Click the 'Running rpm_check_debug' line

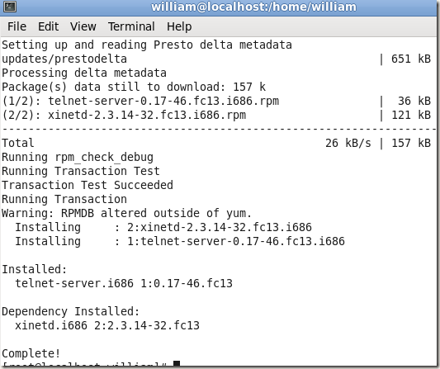(78, 157)
